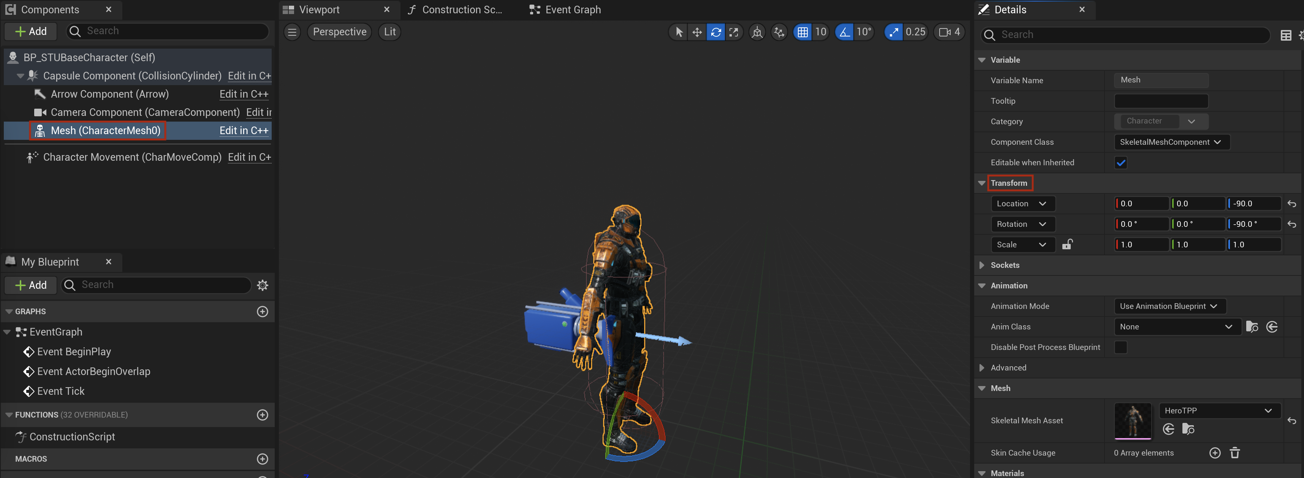Viewport: 1304px width, 478px height.
Task: Click Edit in C++ link for Arrow Component
Action: click(244, 94)
